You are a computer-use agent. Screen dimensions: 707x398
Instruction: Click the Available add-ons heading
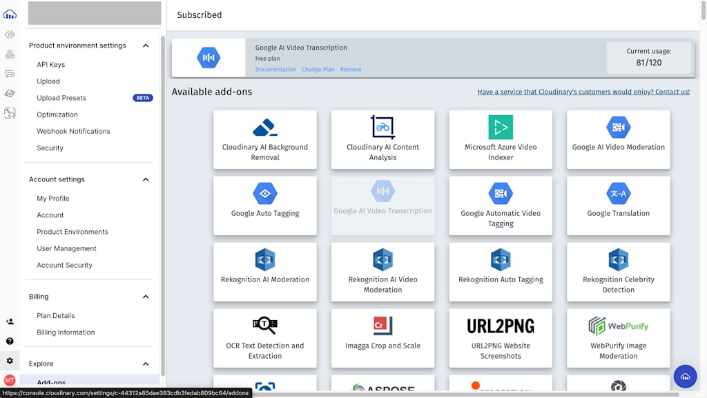[x=211, y=92]
